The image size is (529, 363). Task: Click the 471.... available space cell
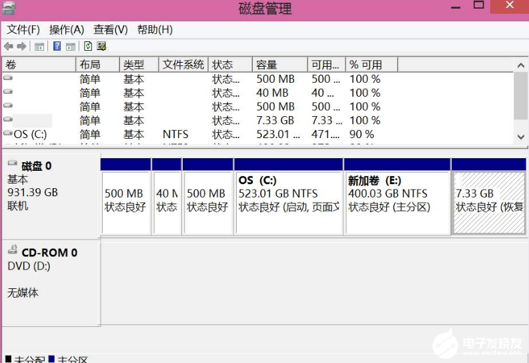click(326, 134)
